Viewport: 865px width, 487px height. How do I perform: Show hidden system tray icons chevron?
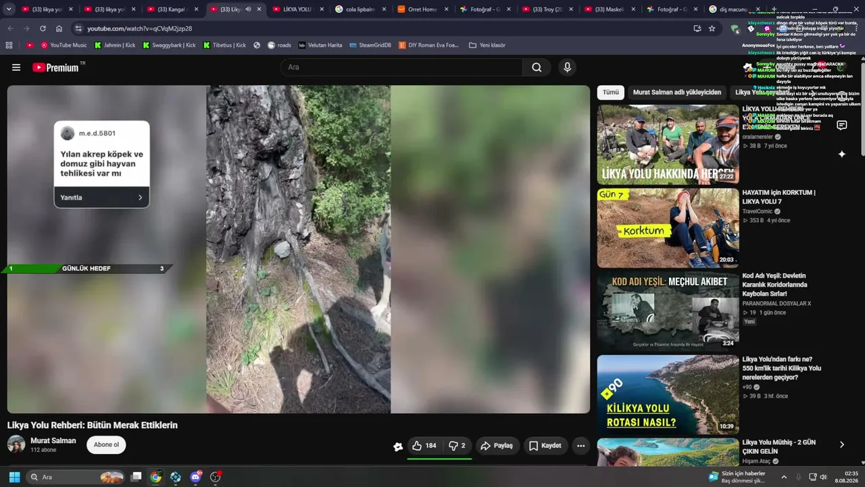[784, 477]
